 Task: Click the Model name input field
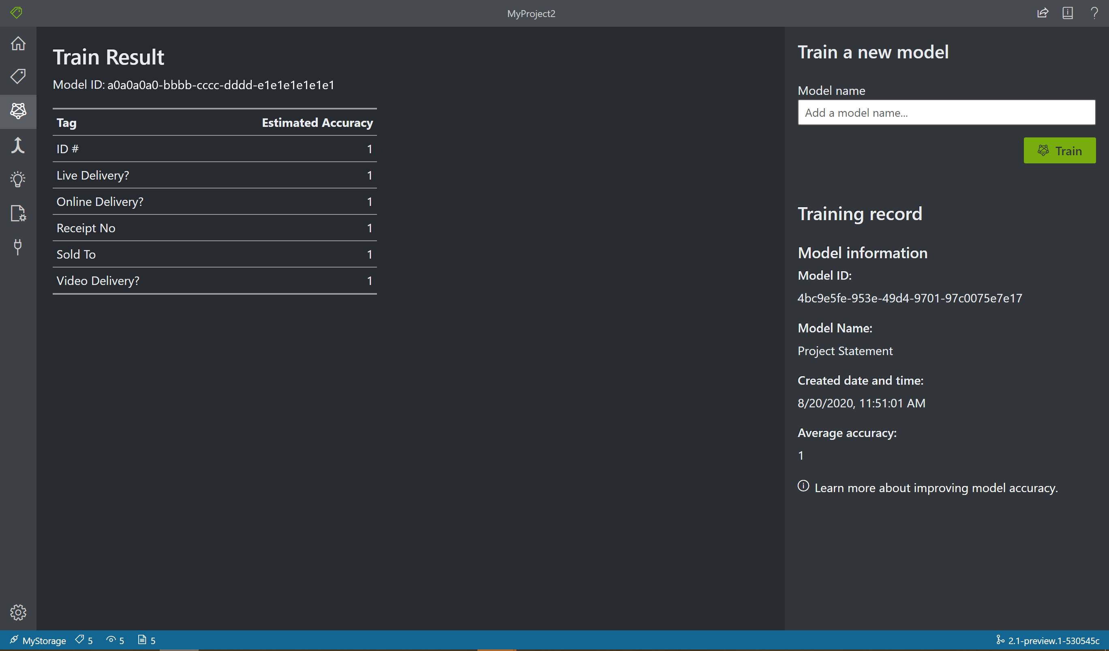(x=946, y=112)
